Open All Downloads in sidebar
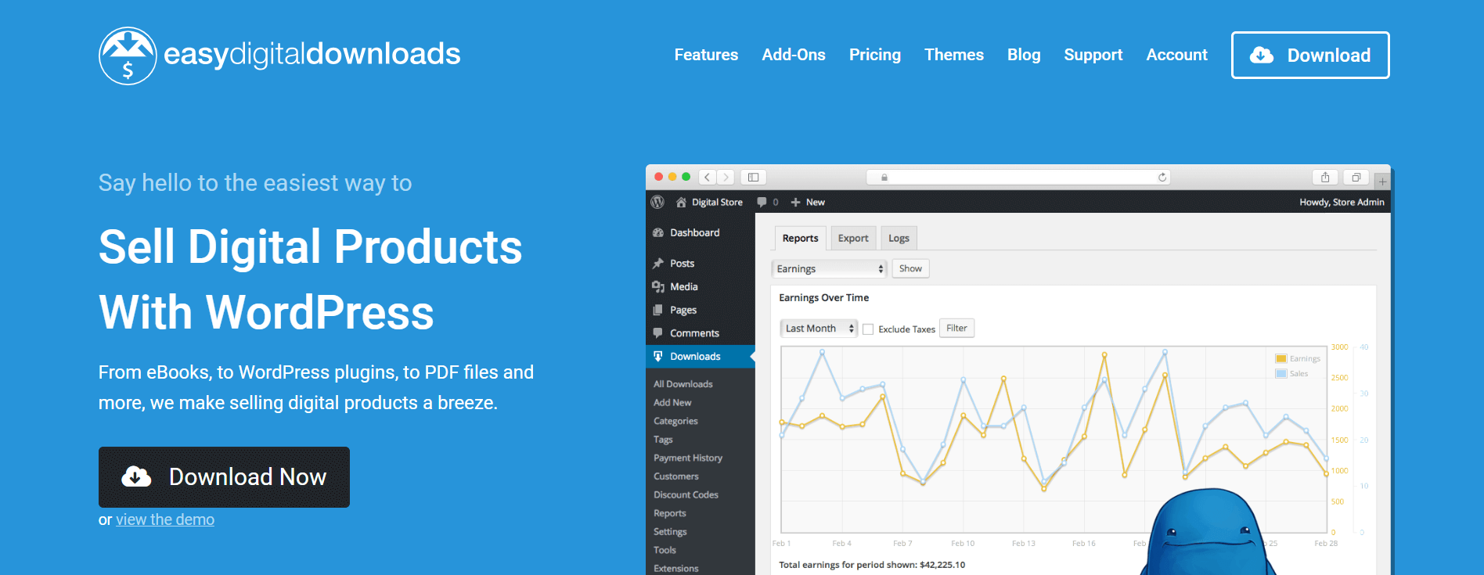This screenshot has height=575, width=1484. pos(683,384)
